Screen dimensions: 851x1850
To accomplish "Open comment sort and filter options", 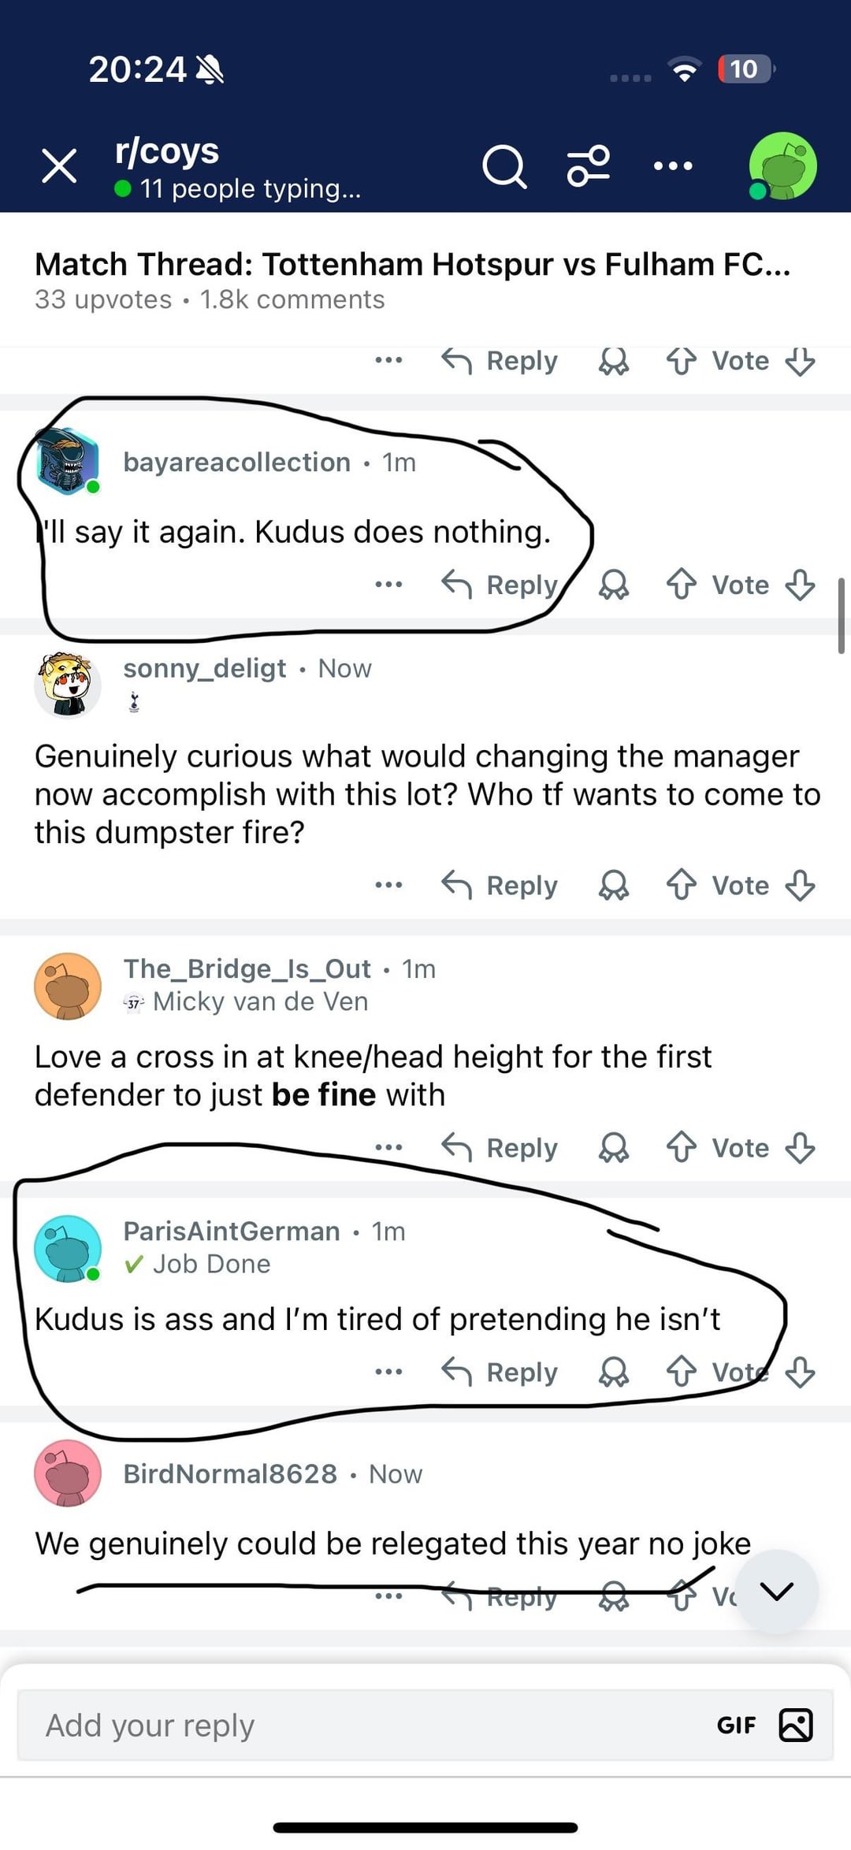I will click(589, 166).
